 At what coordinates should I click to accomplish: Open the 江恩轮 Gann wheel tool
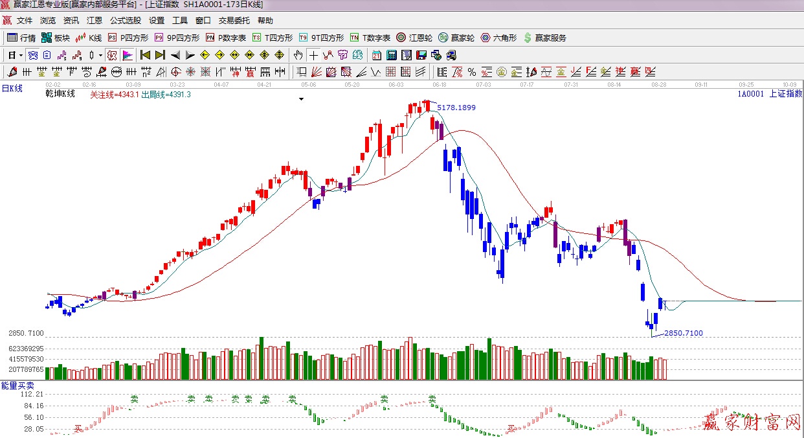click(x=414, y=38)
